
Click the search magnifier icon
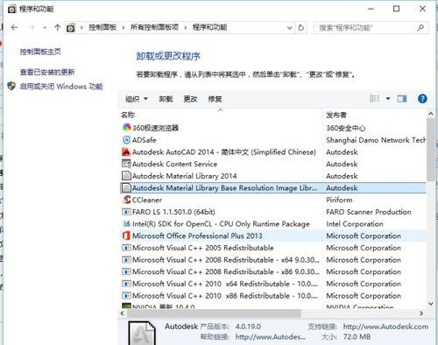pos(420,28)
